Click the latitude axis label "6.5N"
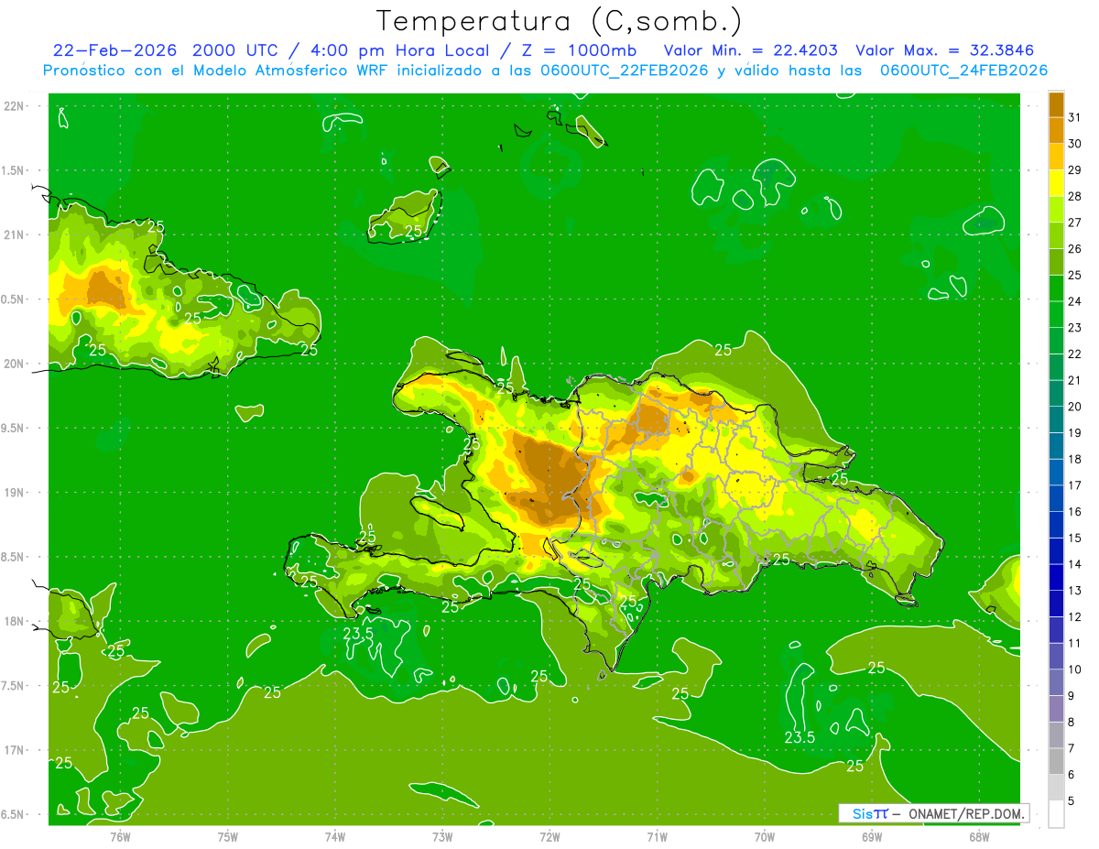The image size is (1099, 849). pos(12,815)
